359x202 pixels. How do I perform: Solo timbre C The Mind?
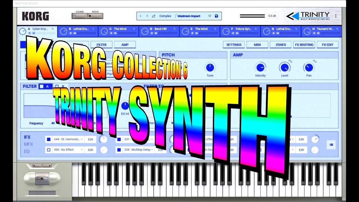coord(111,33)
